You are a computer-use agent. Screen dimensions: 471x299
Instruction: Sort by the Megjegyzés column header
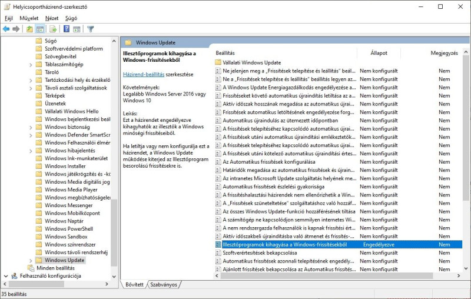[444, 53]
